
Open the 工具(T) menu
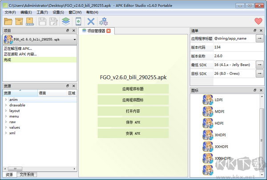42,12
